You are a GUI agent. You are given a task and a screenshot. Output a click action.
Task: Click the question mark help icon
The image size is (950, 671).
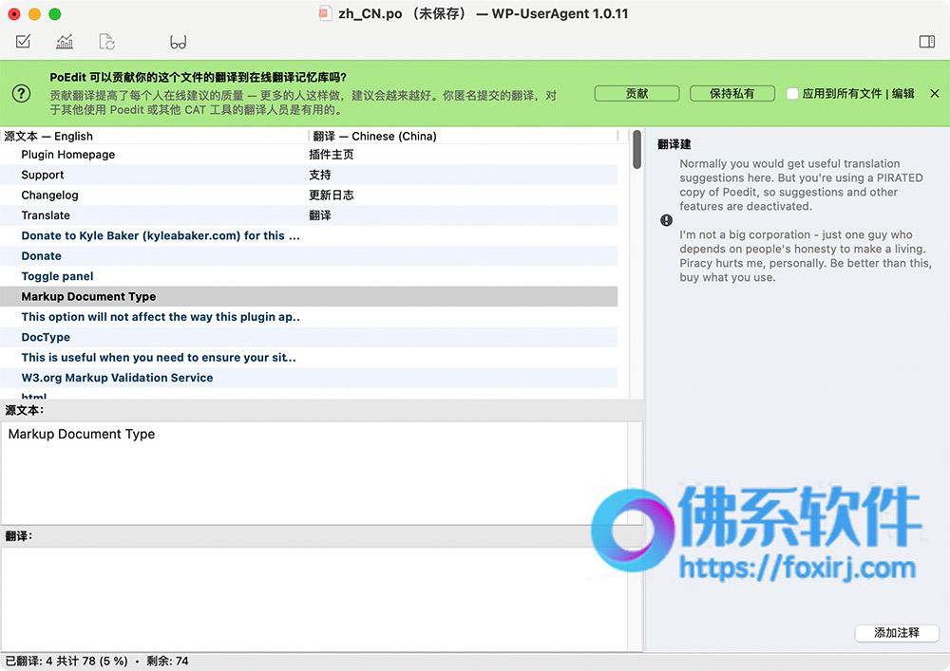[x=21, y=93]
